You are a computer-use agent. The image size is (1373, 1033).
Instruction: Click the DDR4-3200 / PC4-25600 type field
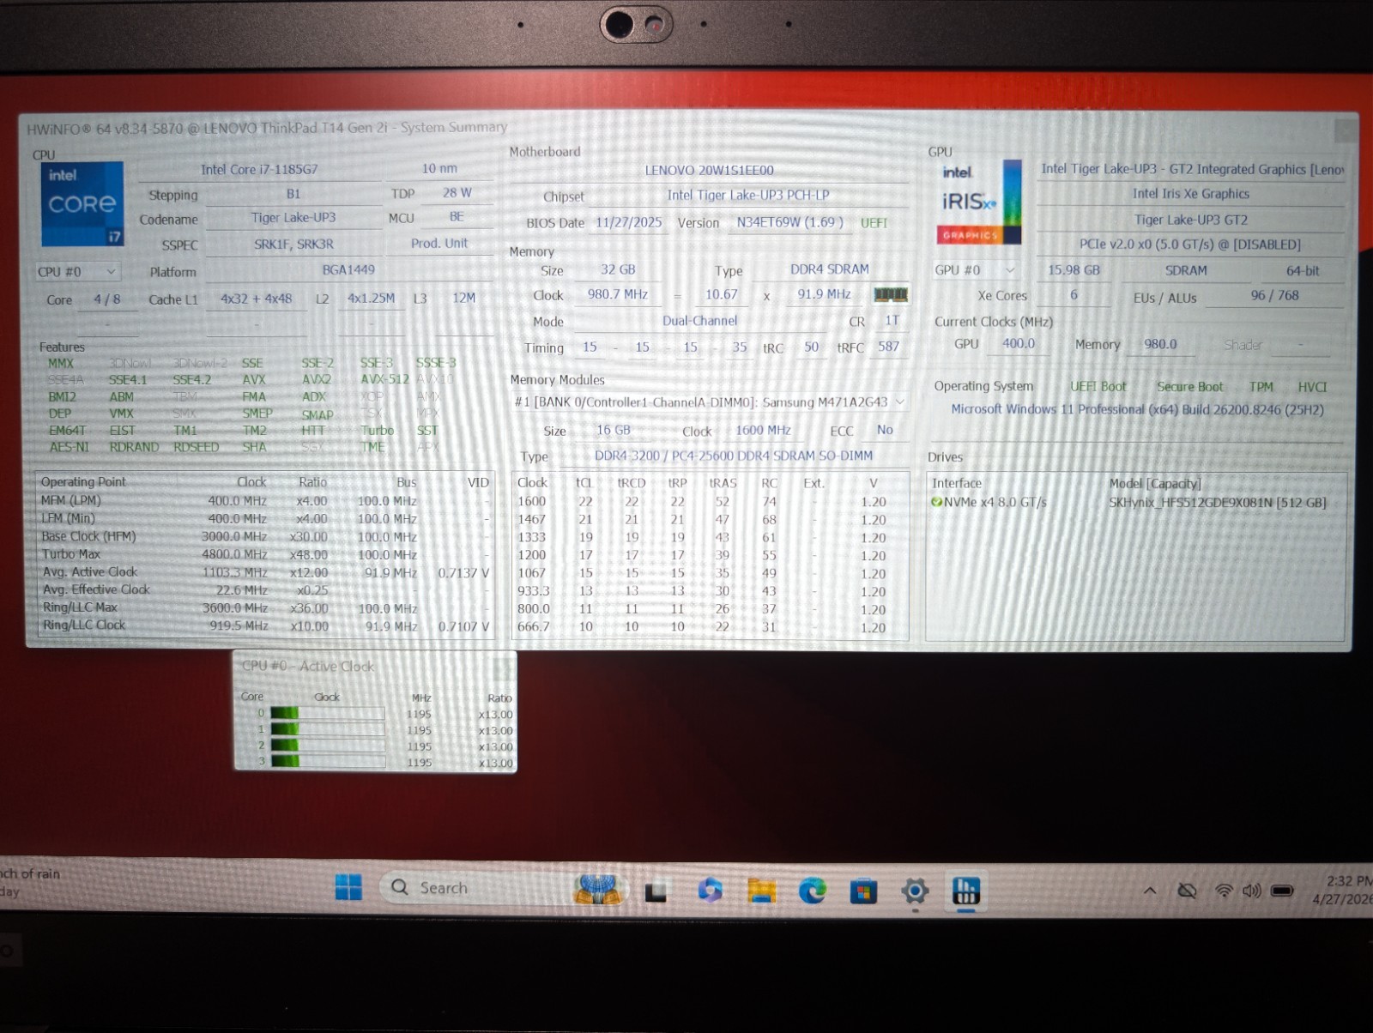point(734,456)
